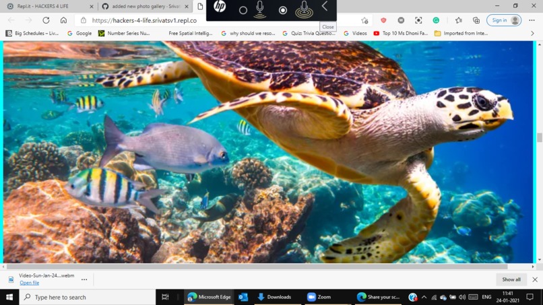Viewport: 543px width, 305px height.
Task: Close the downloads bar
Action: coord(535,279)
